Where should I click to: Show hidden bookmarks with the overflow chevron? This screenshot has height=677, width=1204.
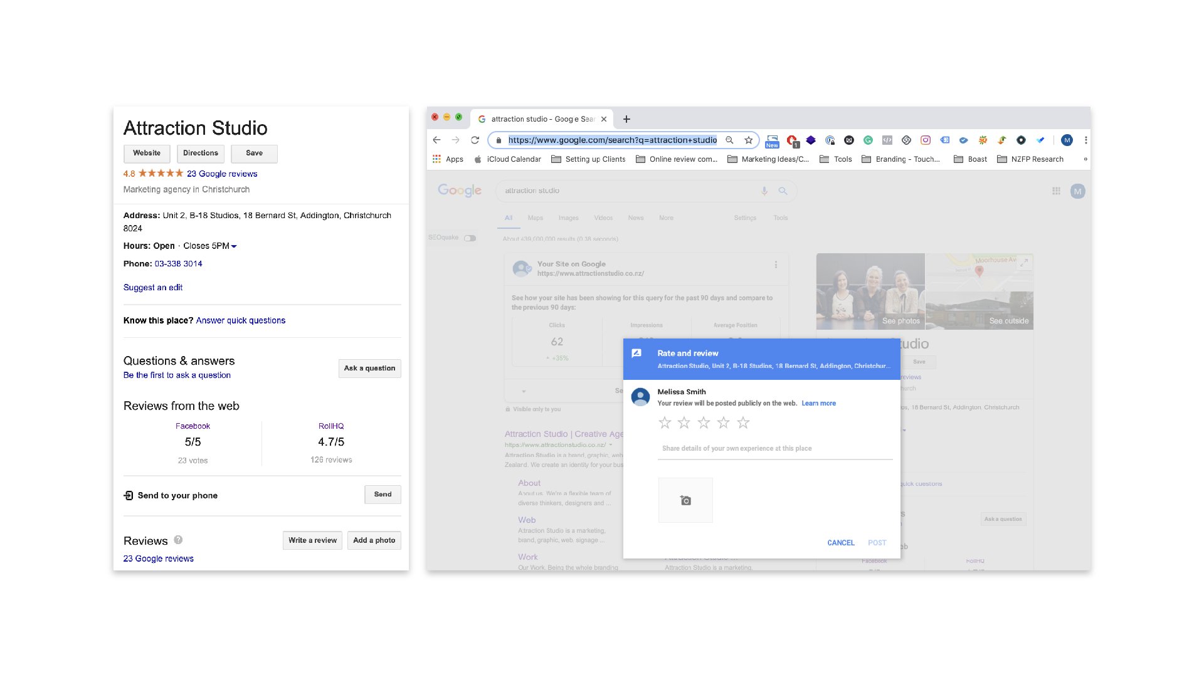(1085, 159)
